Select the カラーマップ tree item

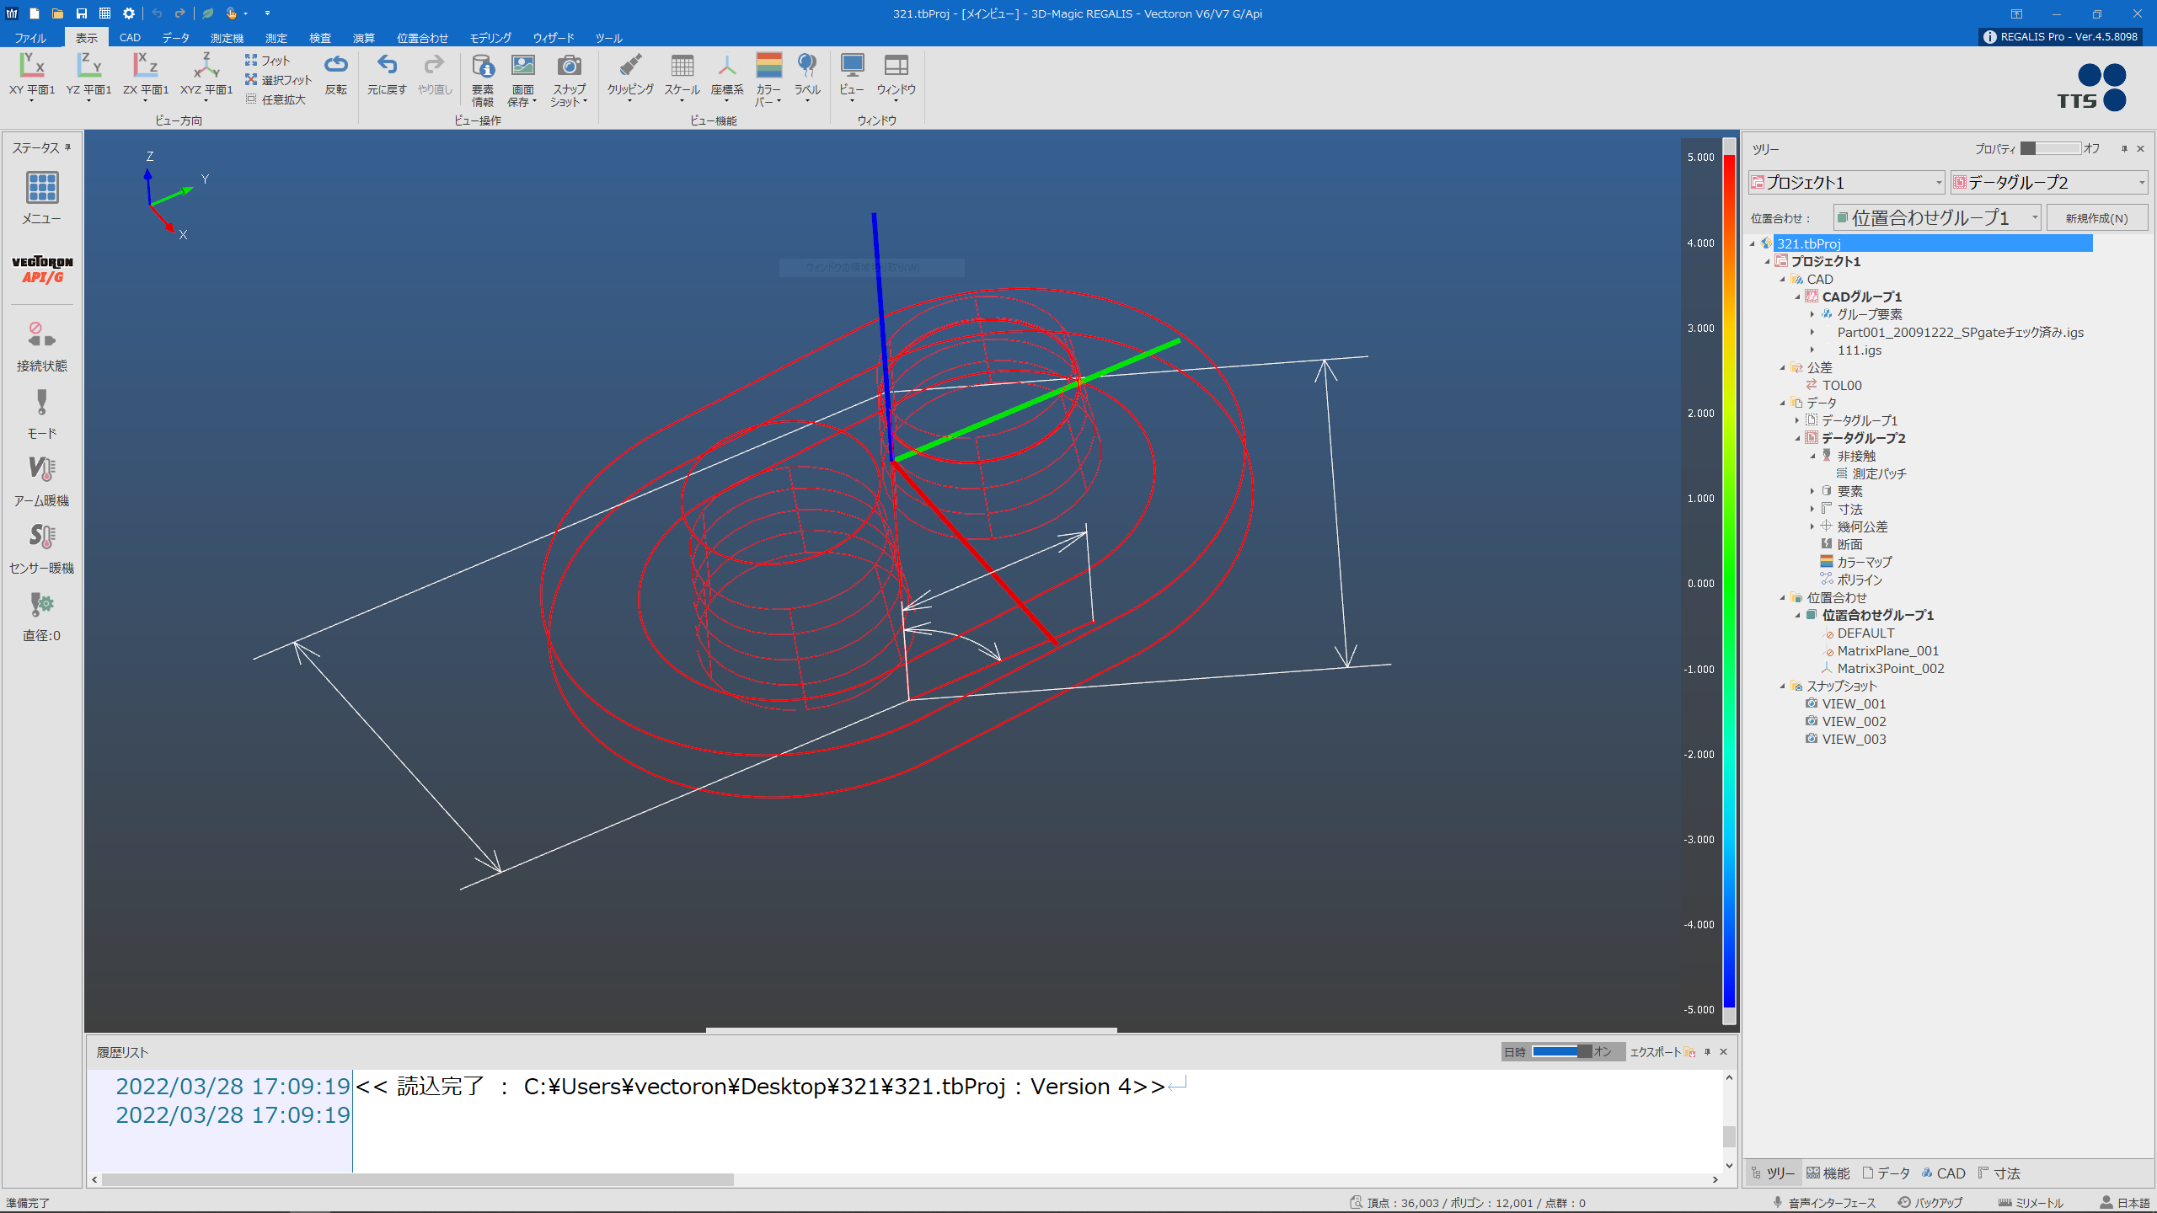coord(1864,562)
